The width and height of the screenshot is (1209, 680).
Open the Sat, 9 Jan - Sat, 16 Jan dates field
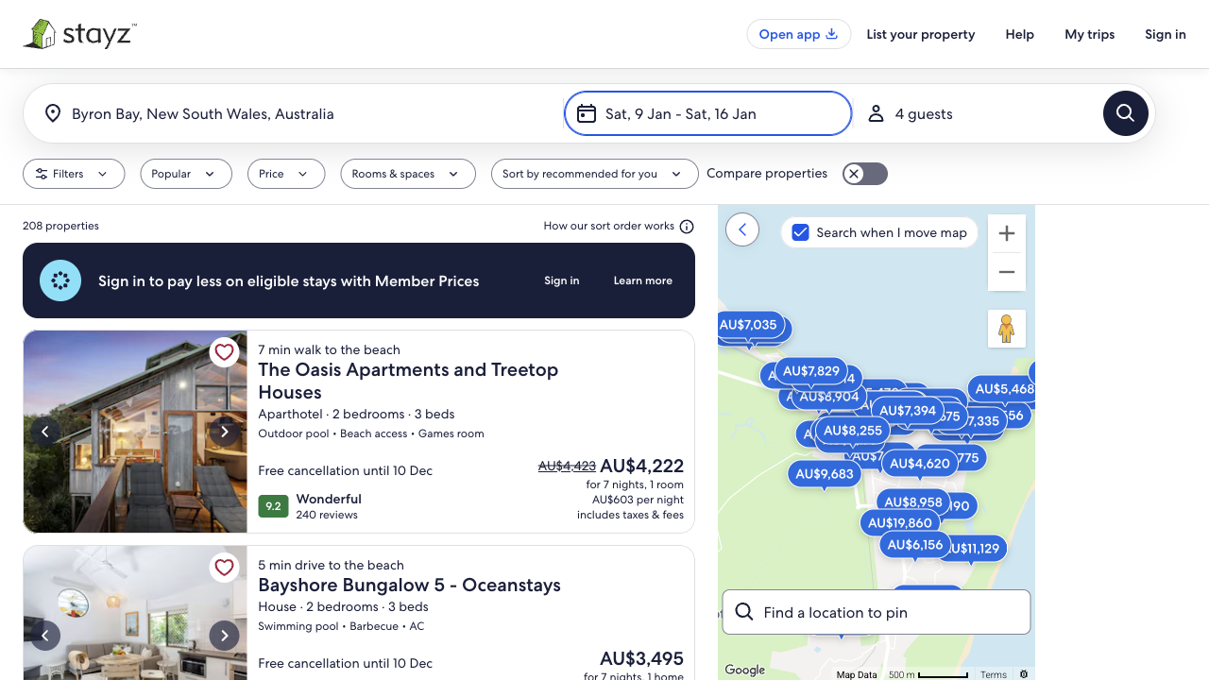click(x=708, y=113)
